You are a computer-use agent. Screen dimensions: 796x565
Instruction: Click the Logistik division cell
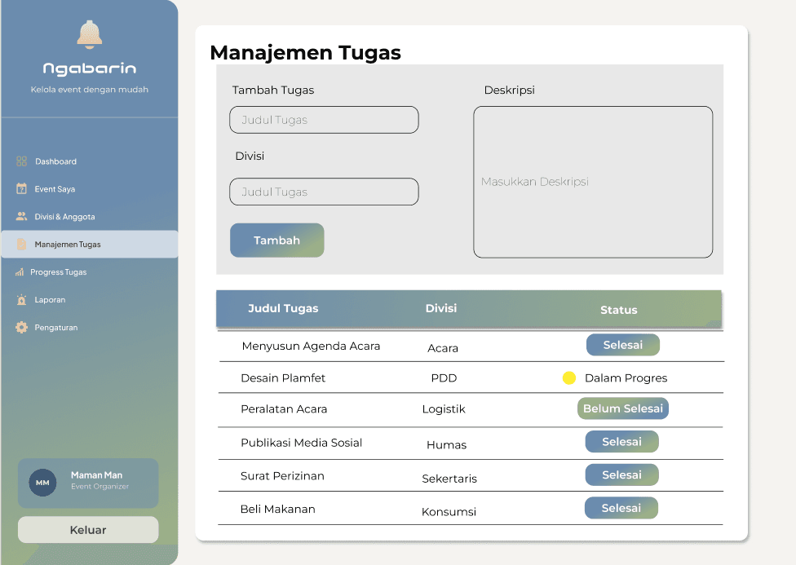(x=444, y=409)
